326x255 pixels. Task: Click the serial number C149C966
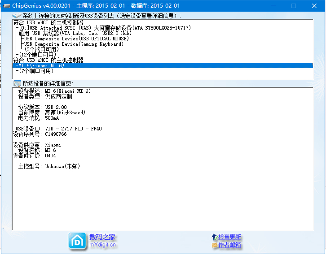56,134
